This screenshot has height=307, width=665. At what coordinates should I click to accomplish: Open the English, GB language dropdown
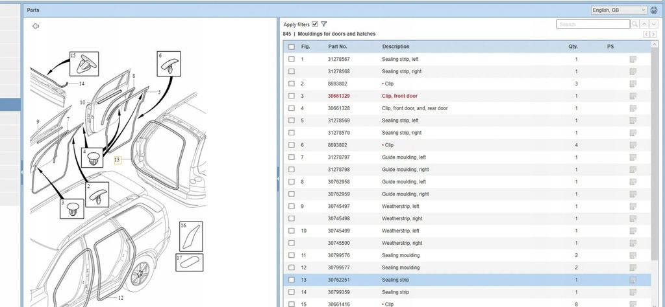619,10
